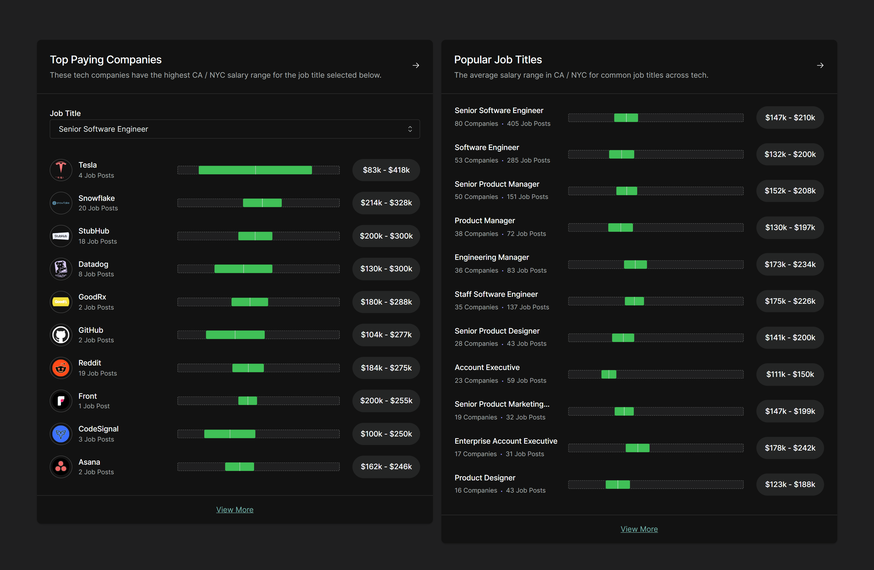Click arrow next to Popular Job Titles
The width and height of the screenshot is (874, 570).
tap(820, 65)
